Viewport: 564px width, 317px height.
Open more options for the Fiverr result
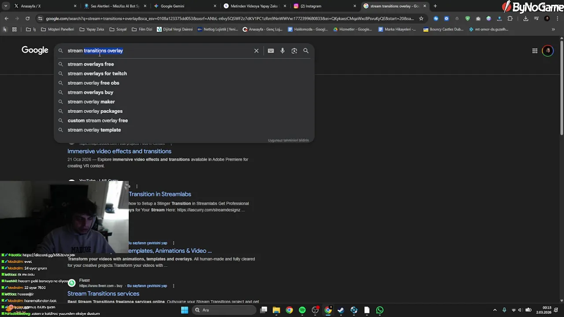tap(174, 286)
